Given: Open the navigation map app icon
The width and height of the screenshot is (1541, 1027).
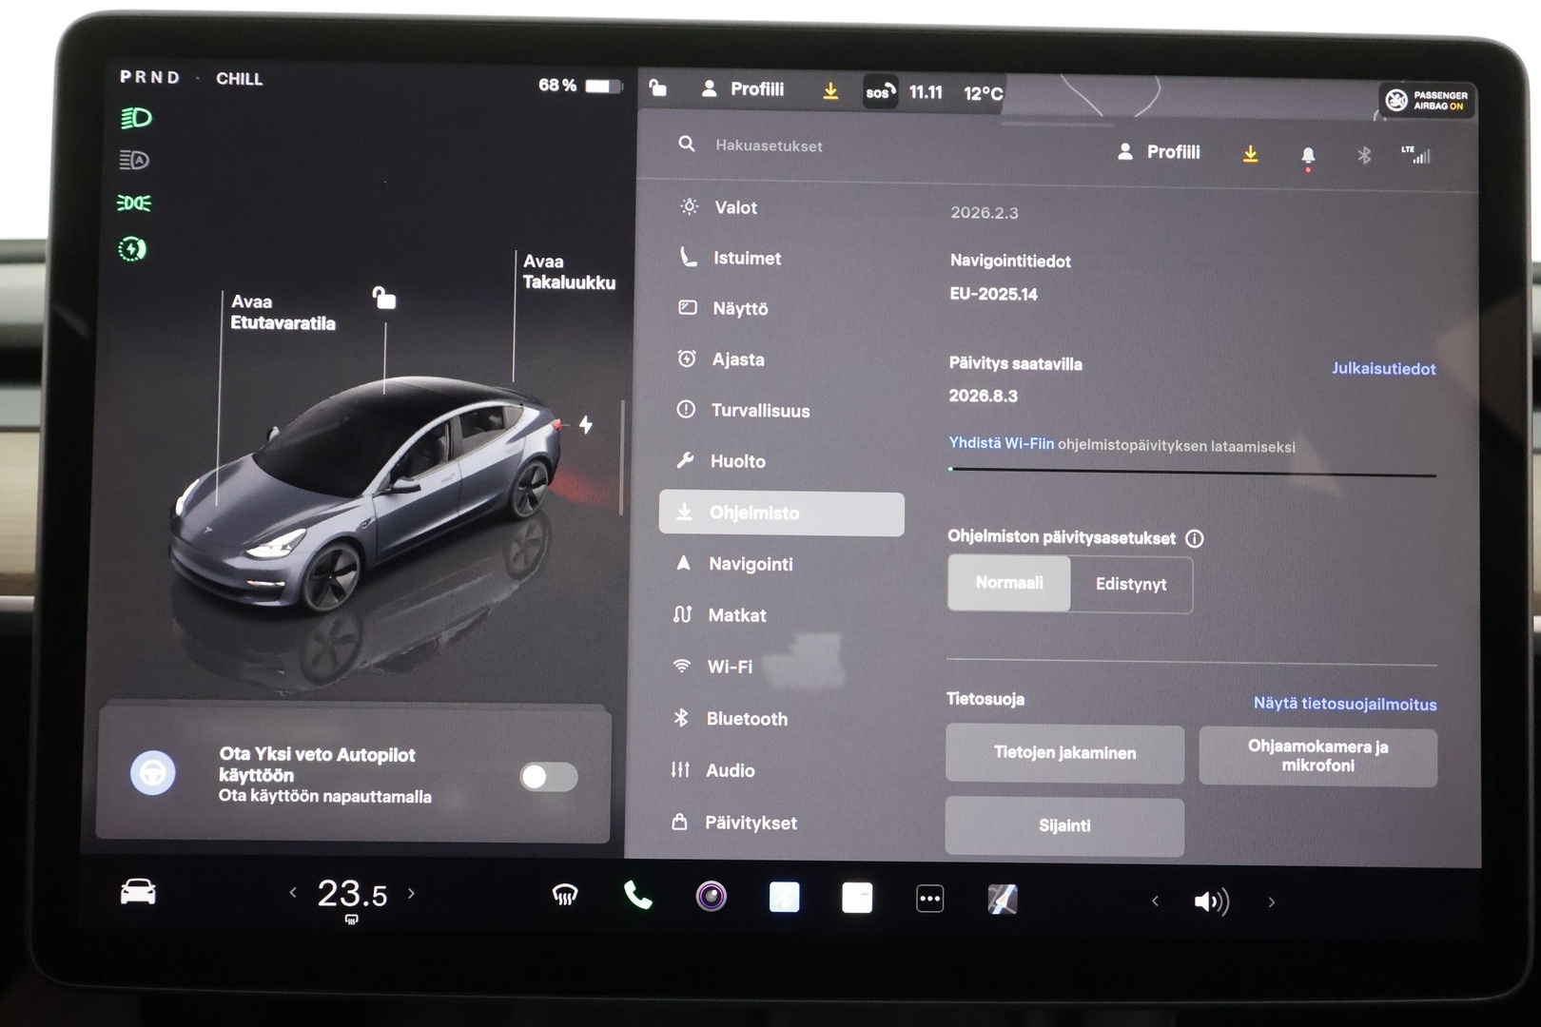Looking at the screenshot, I should coord(1002,899).
